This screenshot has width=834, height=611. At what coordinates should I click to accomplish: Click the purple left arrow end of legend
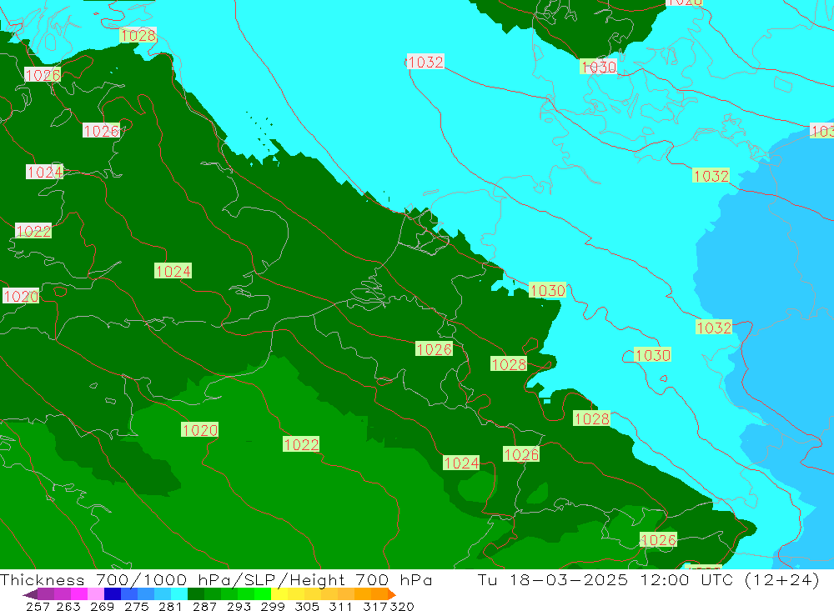tap(30, 594)
